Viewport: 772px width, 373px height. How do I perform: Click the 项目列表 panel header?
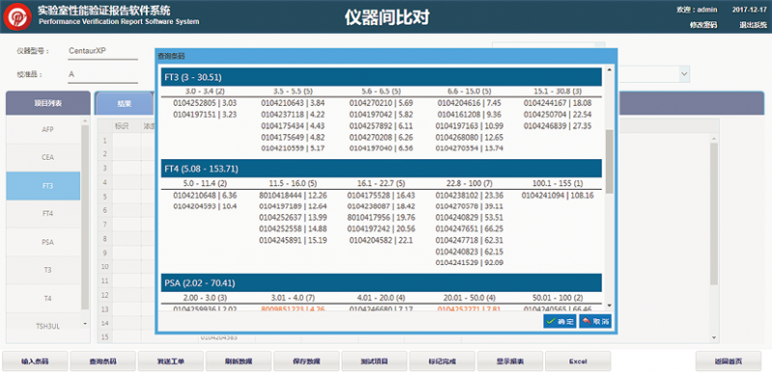(x=47, y=104)
